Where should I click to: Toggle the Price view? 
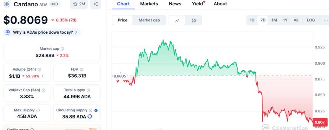coord(122,20)
